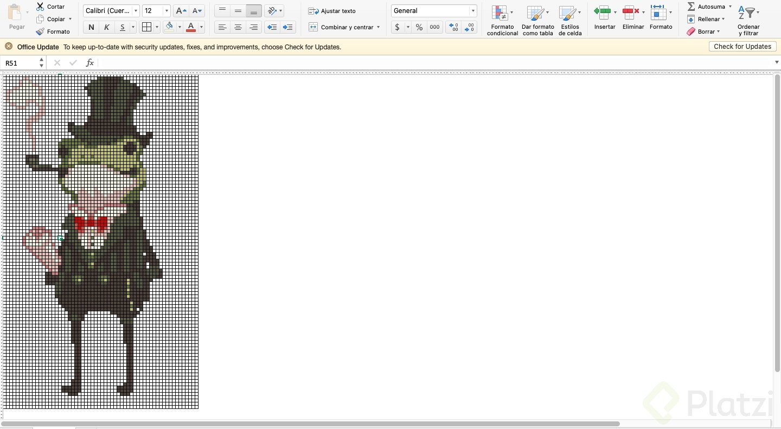
Task: Open Estilos de celda cell styles
Action: [x=570, y=21]
